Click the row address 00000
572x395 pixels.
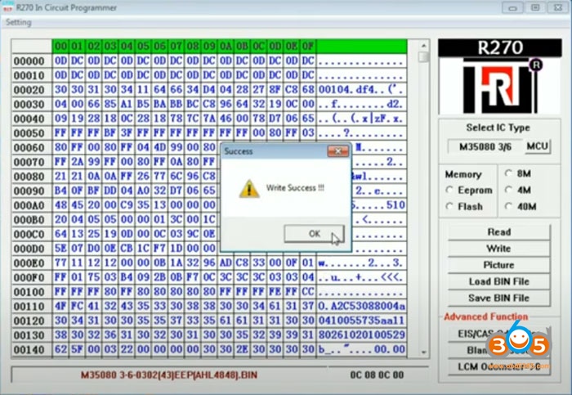click(x=29, y=61)
